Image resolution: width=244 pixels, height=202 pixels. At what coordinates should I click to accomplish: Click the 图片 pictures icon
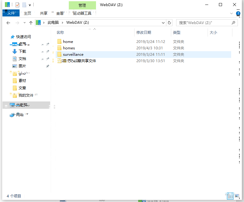(15, 66)
